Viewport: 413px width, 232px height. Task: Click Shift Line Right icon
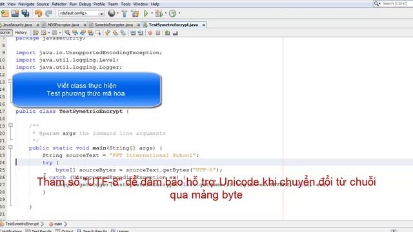pos(141,33)
